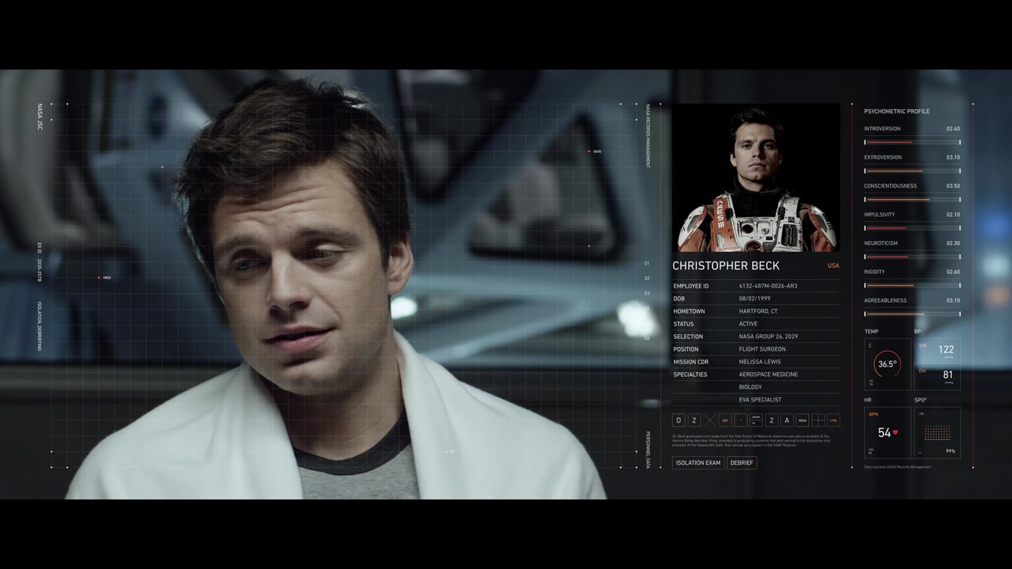Screen dimensions: 1012x569
Task: Select the Employee ID row
Action: point(755,286)
